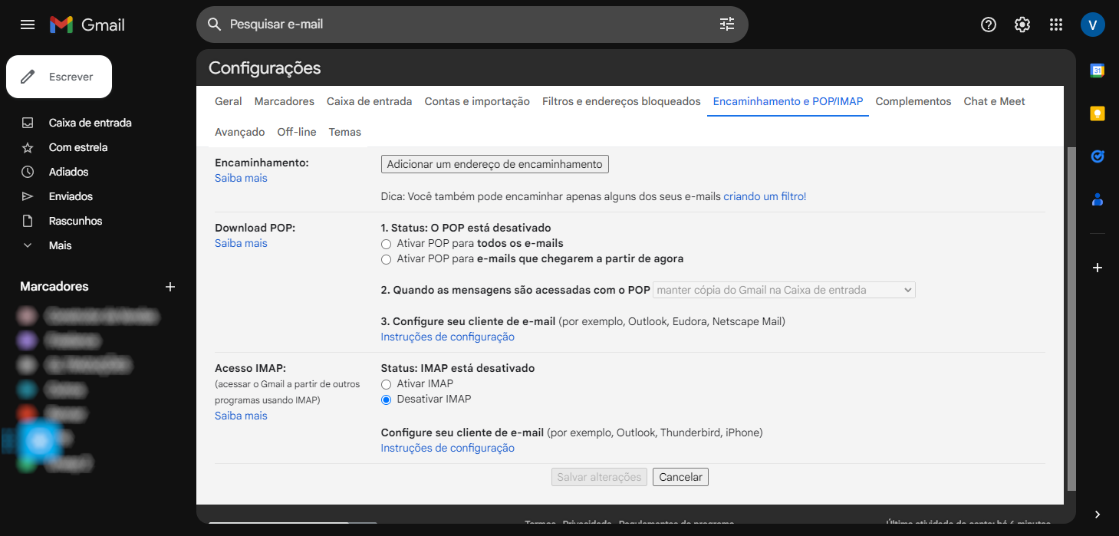The image size is (1119, 536).
Task: Open the Settings gear icon
Action: point(1022,25)
